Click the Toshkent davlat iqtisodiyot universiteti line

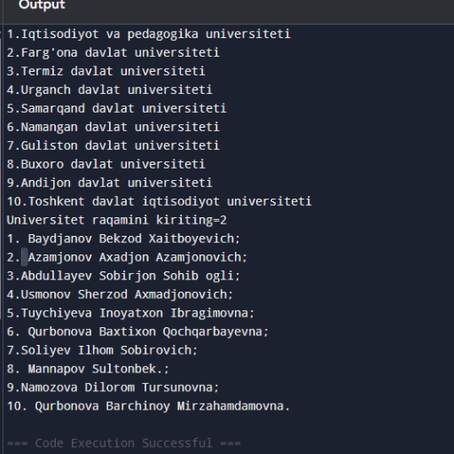pyautogui.click(x=160, y=201)
